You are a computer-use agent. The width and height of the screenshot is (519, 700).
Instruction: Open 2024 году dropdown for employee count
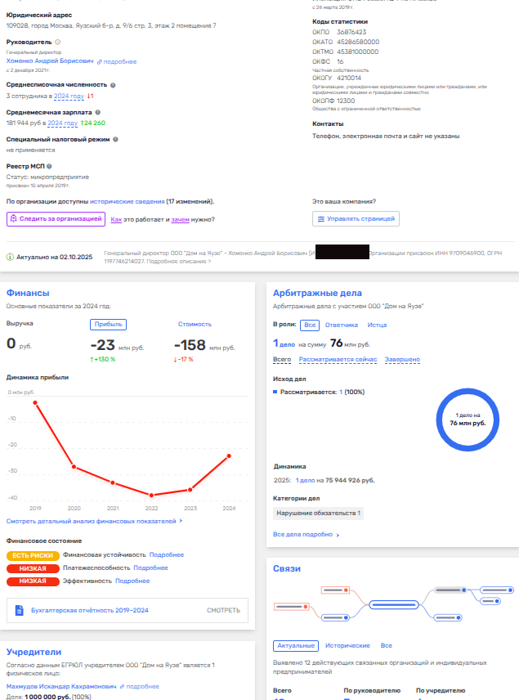point(69,96)
